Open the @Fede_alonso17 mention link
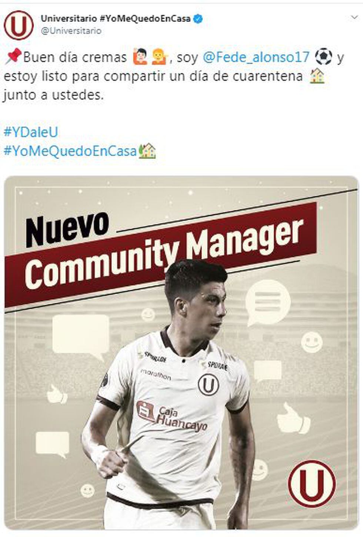This screenshot has height=537, width=363. (x=256, y=57)
